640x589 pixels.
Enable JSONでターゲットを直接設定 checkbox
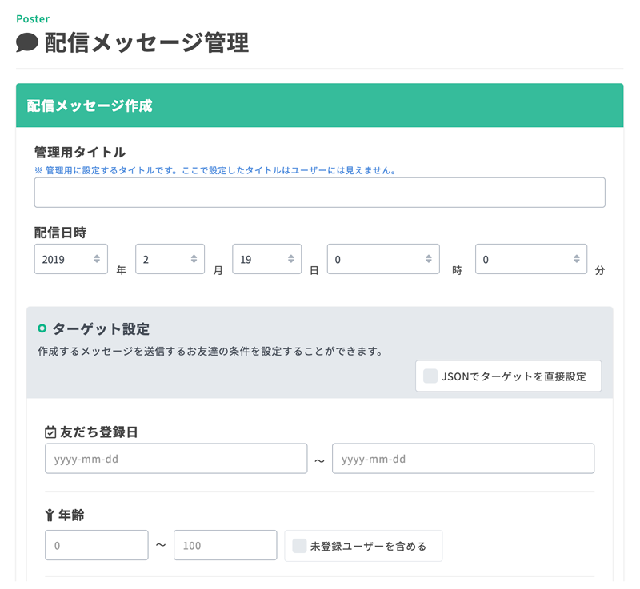coord(430,376)
